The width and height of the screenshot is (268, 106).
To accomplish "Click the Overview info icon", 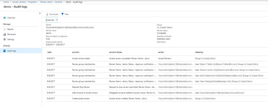I will tap(5, 18).
